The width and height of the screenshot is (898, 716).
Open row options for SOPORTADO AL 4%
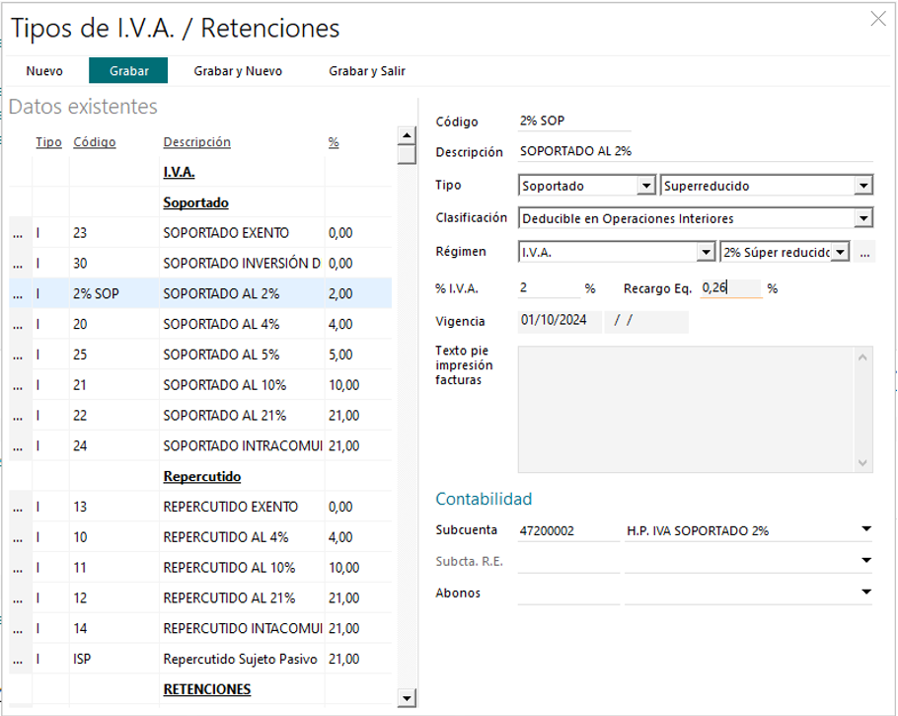(18, 325)
